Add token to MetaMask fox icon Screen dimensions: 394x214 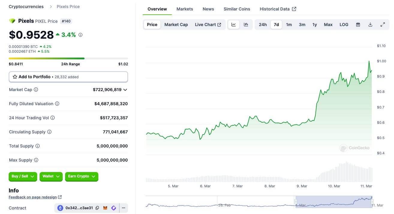(x=105, y=208)
